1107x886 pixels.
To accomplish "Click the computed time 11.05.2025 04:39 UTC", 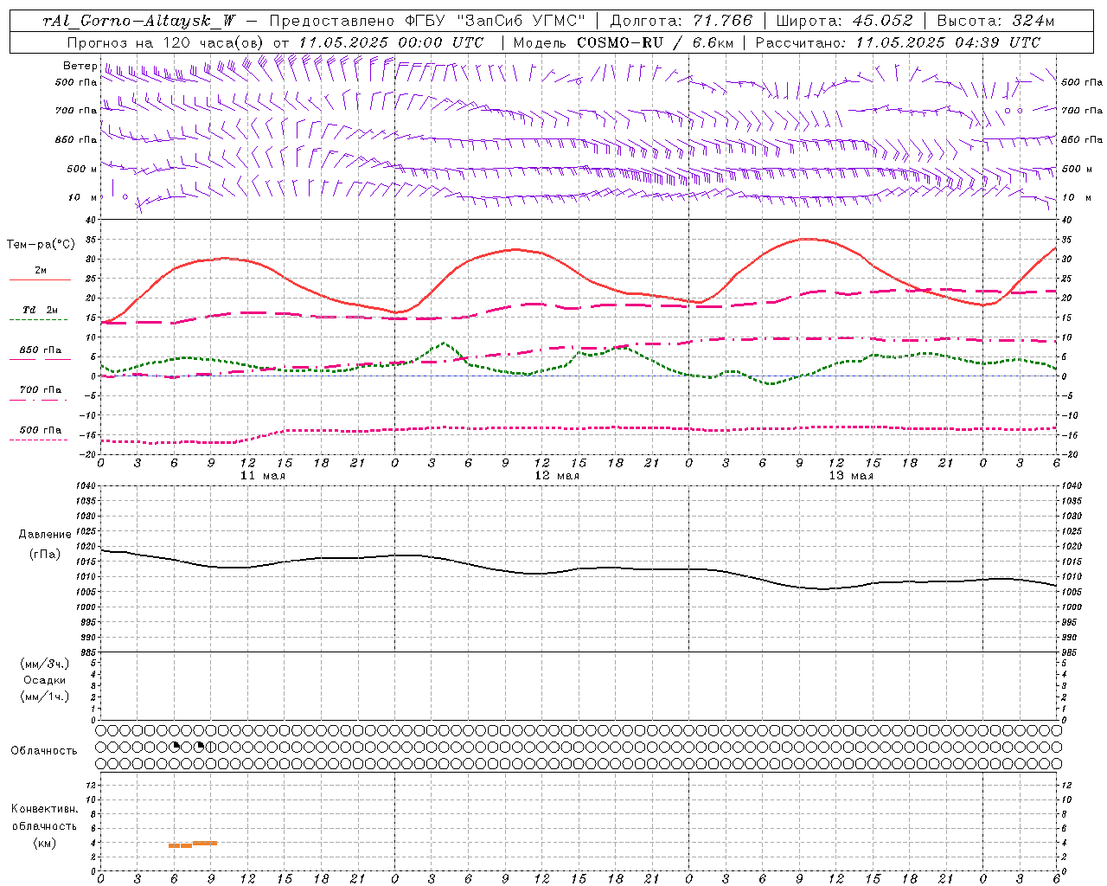I will (x=948, y=42).
